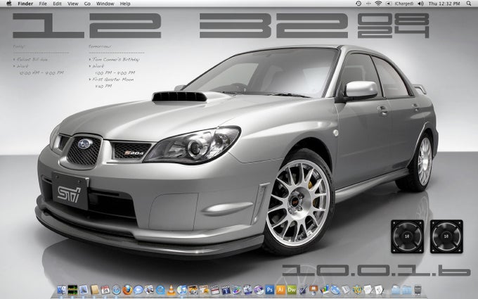This screenshot has height=299, width=478.
Task: Click the left fan speed widget
Action: tap(407, 236)
